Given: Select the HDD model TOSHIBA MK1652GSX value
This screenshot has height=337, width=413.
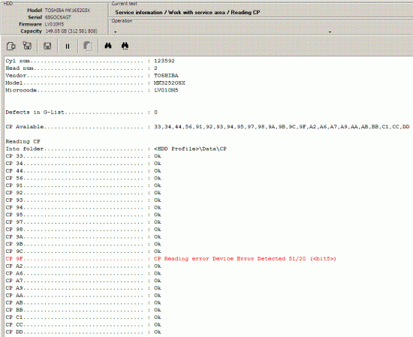Looking at the screenshot, I should pyautogui.click(x=68, y=11).
